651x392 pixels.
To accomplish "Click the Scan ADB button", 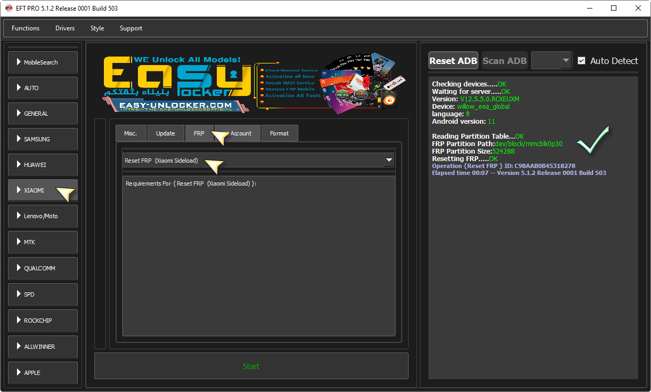I will point(504,61).
